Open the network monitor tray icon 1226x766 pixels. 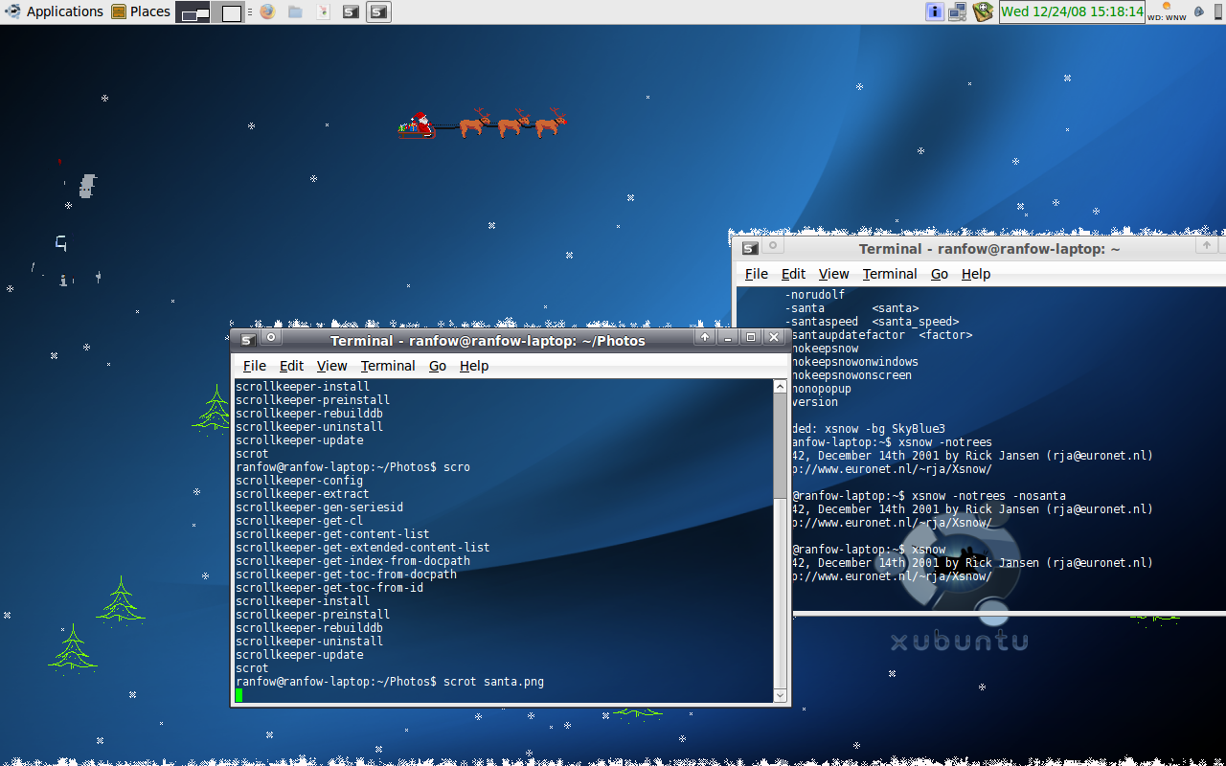pos(958,11)
